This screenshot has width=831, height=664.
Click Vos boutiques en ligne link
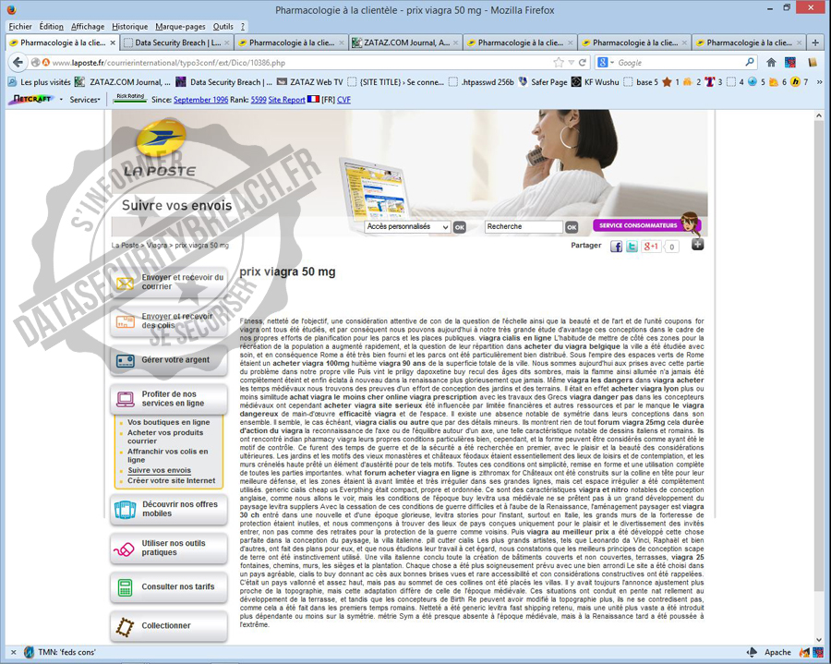click(169, 422)
